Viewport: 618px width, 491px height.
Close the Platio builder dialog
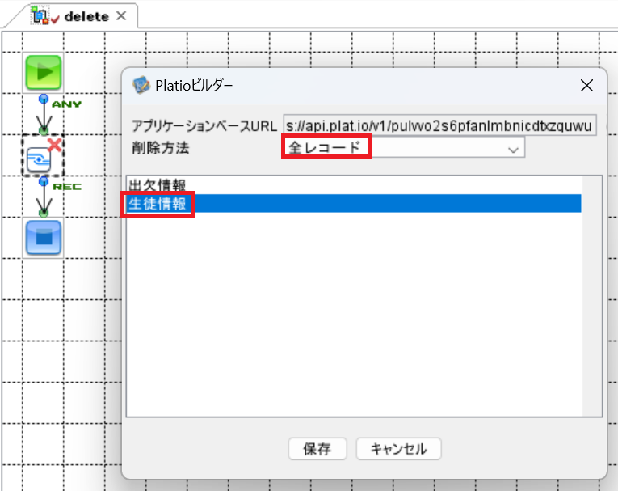point(586,85)
